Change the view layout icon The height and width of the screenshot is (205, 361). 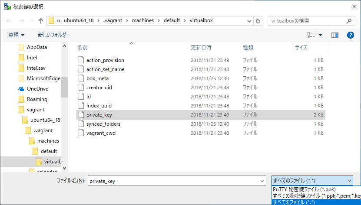point(311,35)
